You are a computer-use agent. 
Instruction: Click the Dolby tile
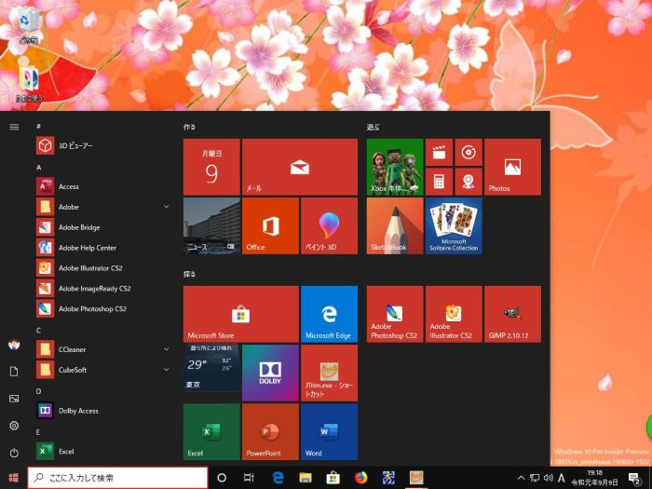click(270, 372)
